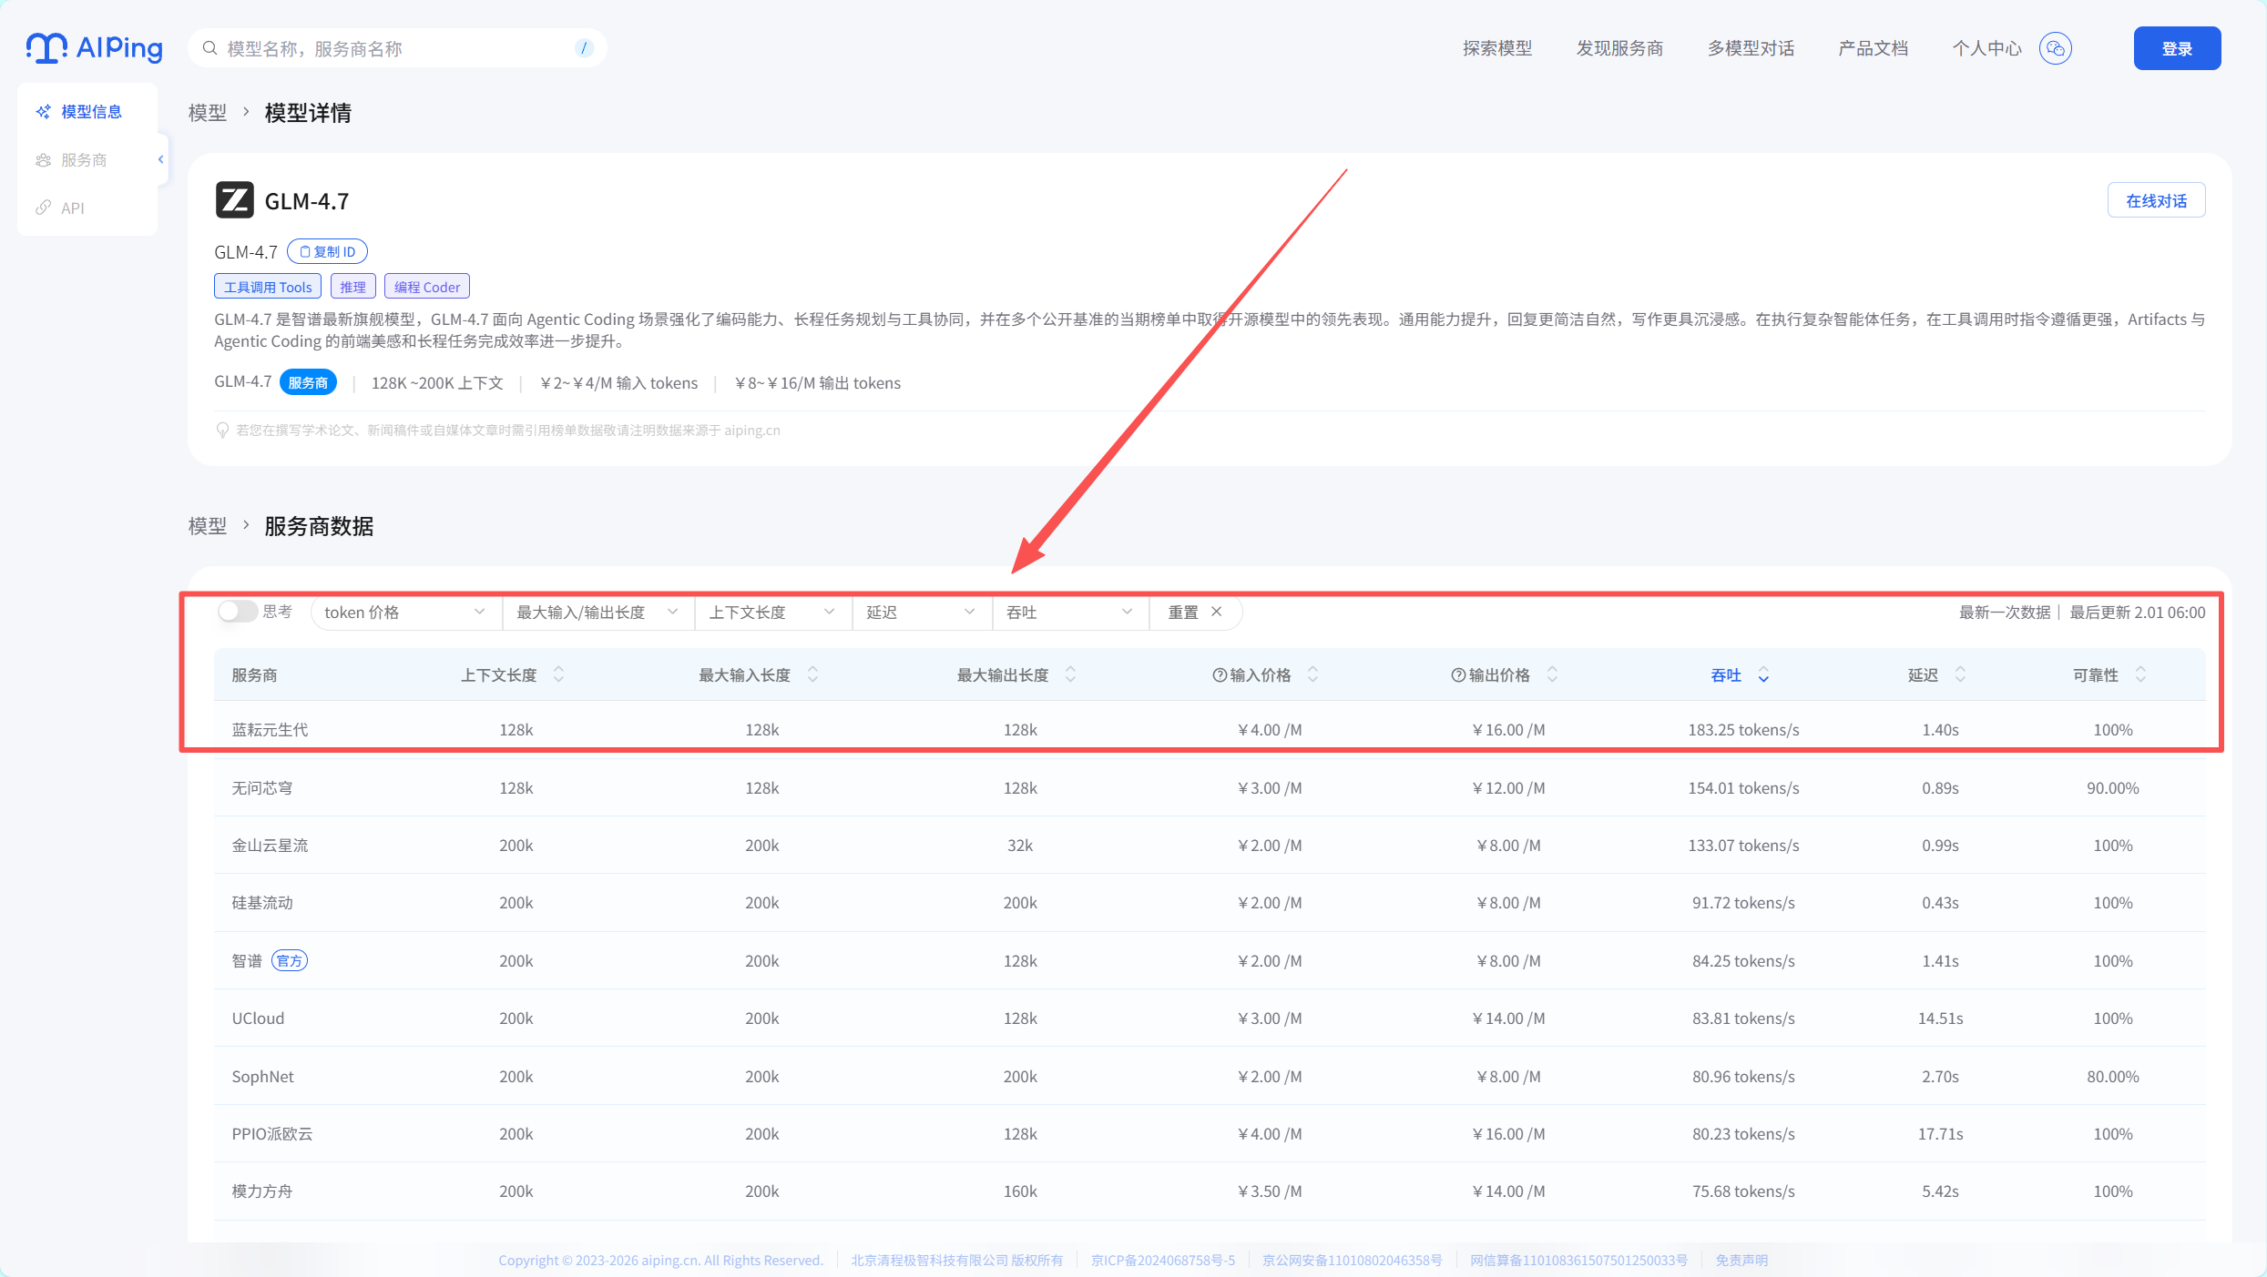Sort by latency column arrows
The width and height of the screenshot is (2267, 1277).
pos(1960,675)
